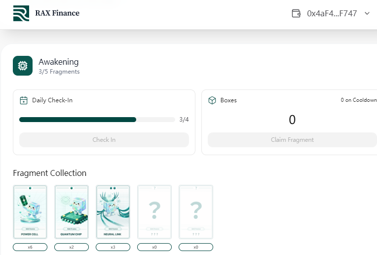Click the RAX Finance brand name text
This screenshot has height=255, width=377.
click(x=57, y=13)
